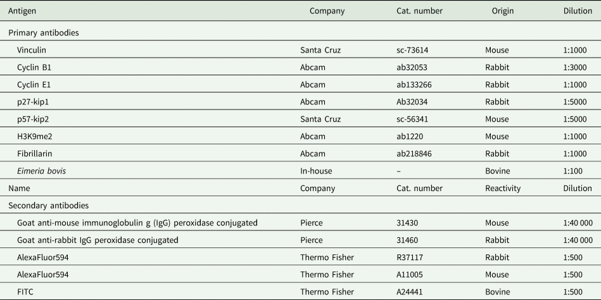The height and width of the screenshot is (300, 601).
Task: Select the In-house company cell
Action: 316,171
